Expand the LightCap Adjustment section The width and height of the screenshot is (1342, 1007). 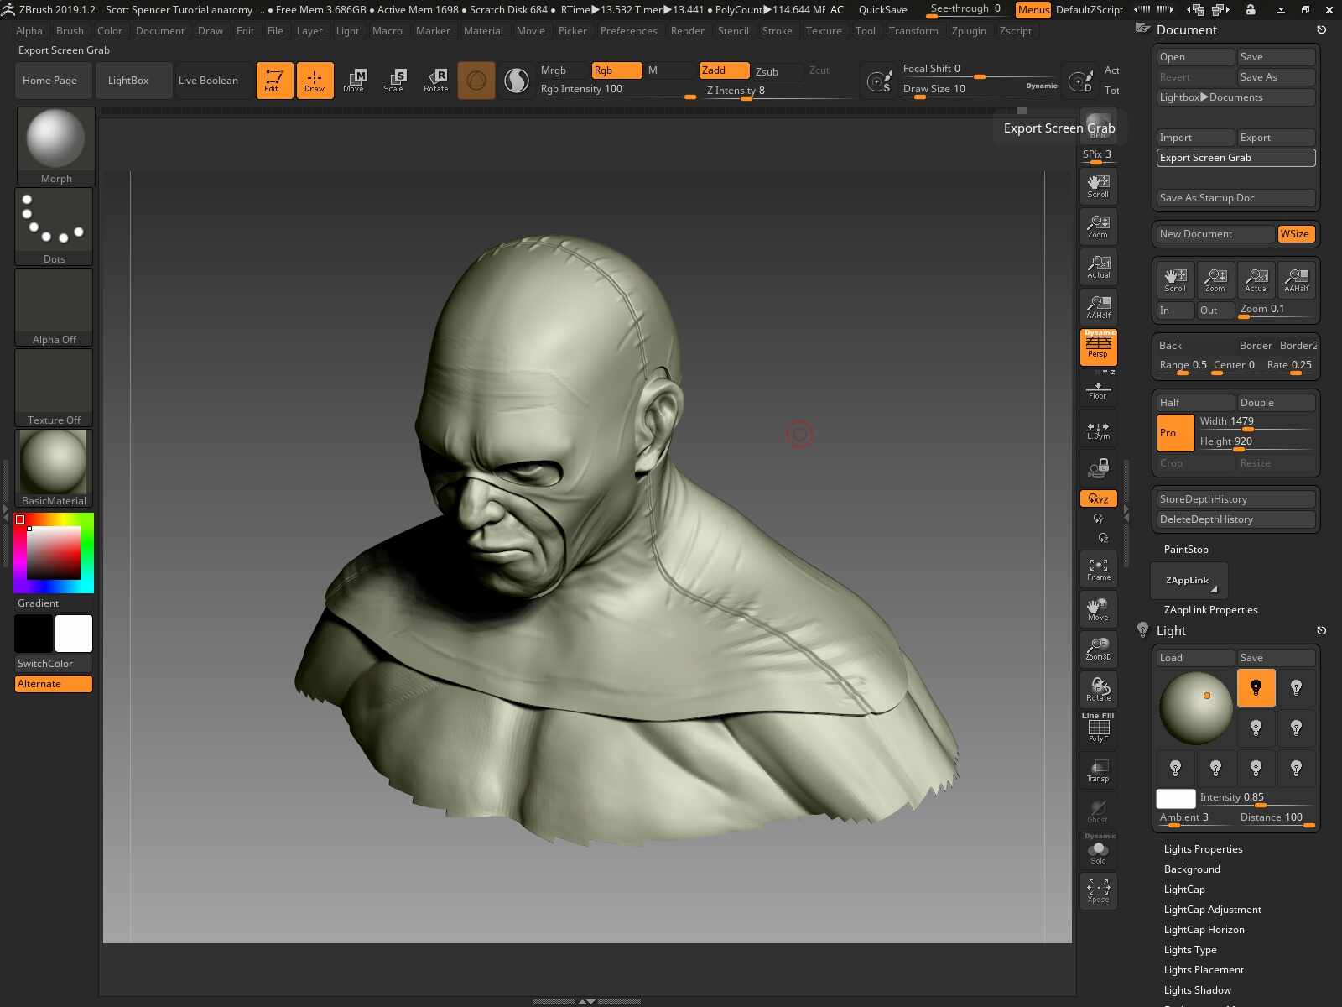pyautogui.click(x=1212, y=910)
